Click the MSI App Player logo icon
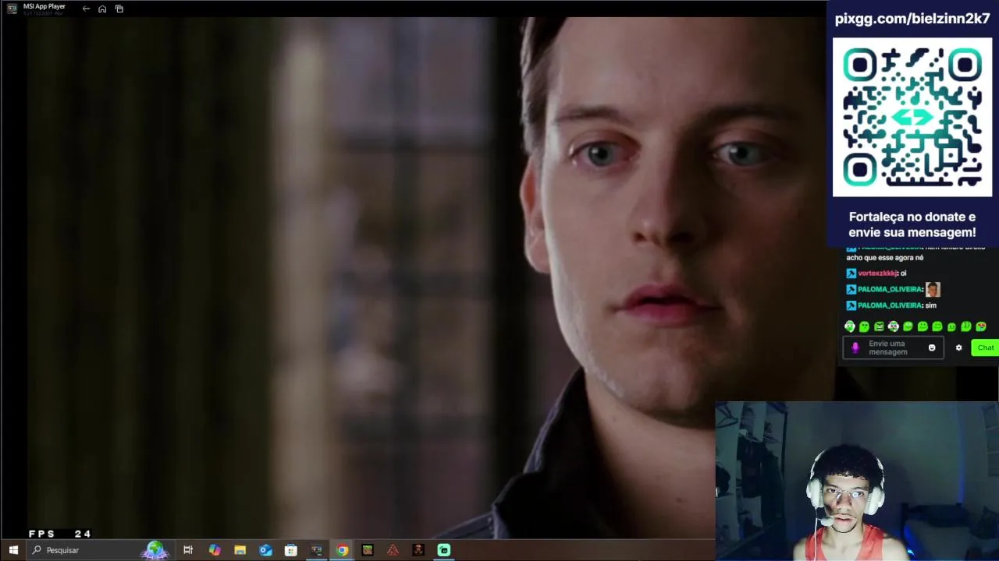Viewport: 999px width, 561px height. [x=12, y=9]
